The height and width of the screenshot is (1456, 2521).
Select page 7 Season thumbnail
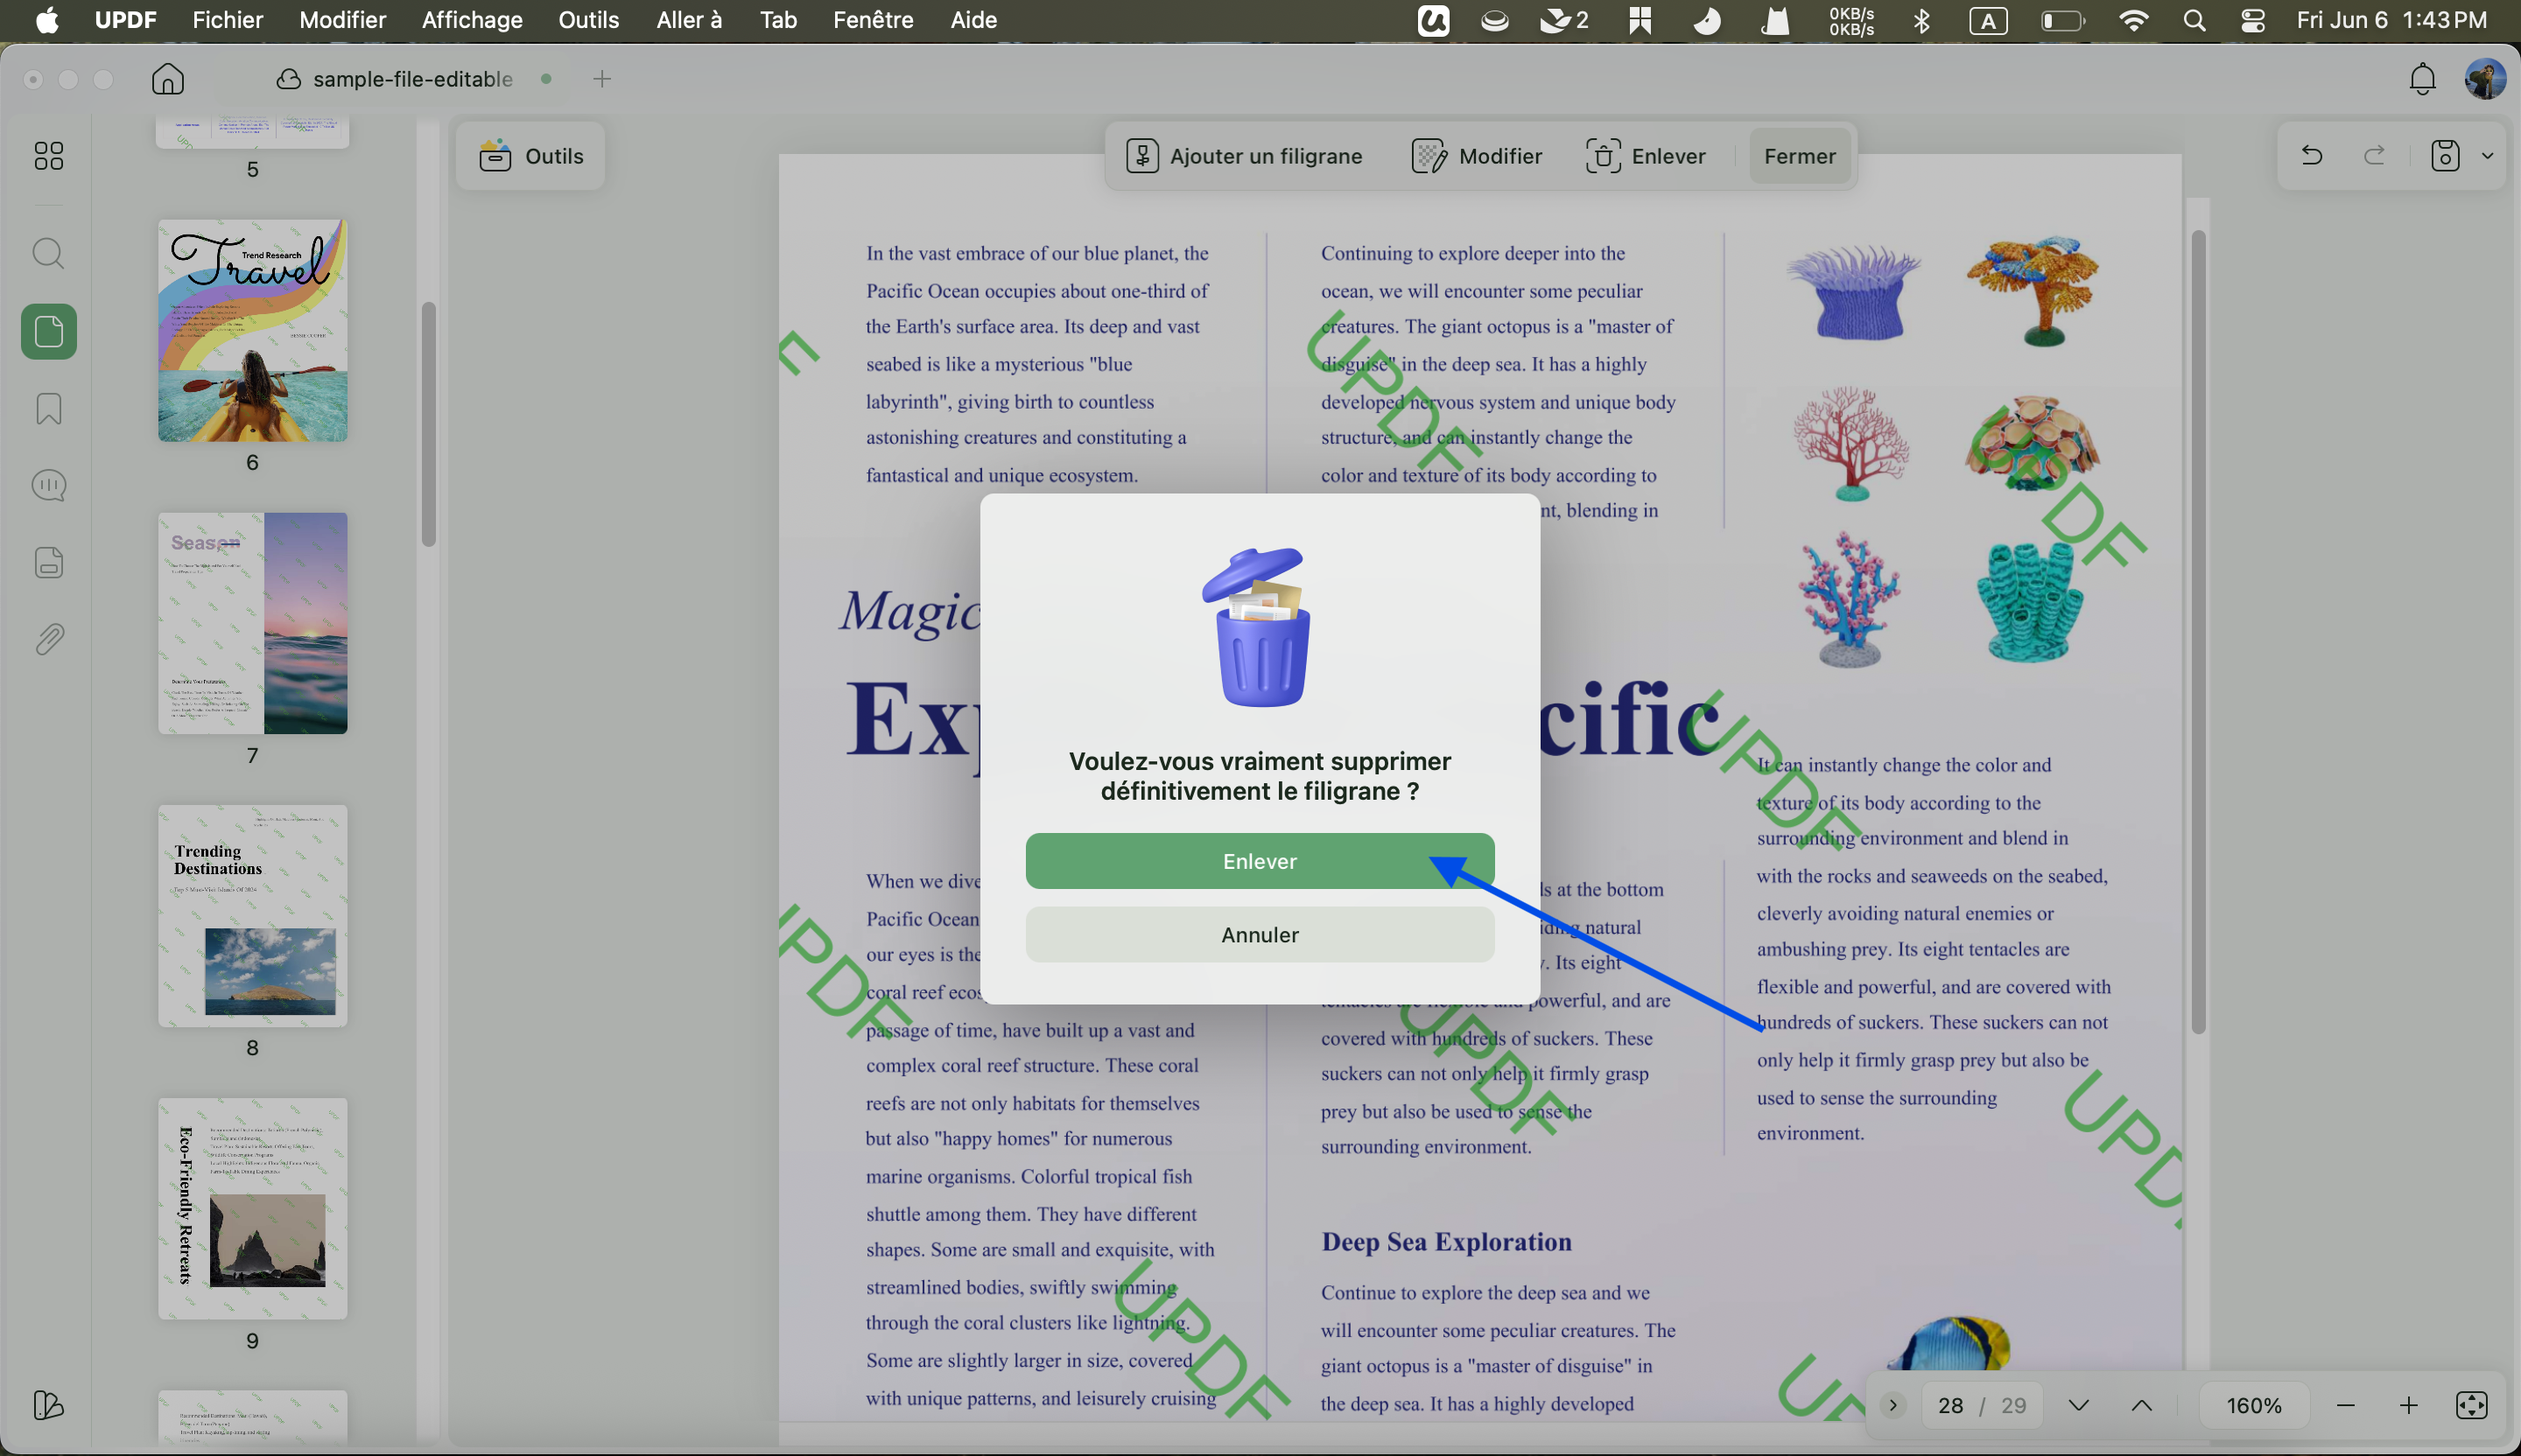coord(253,624)
